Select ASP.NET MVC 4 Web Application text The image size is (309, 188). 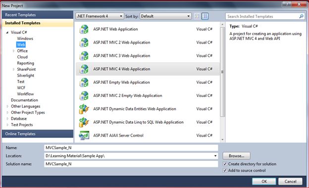[122, 69]
